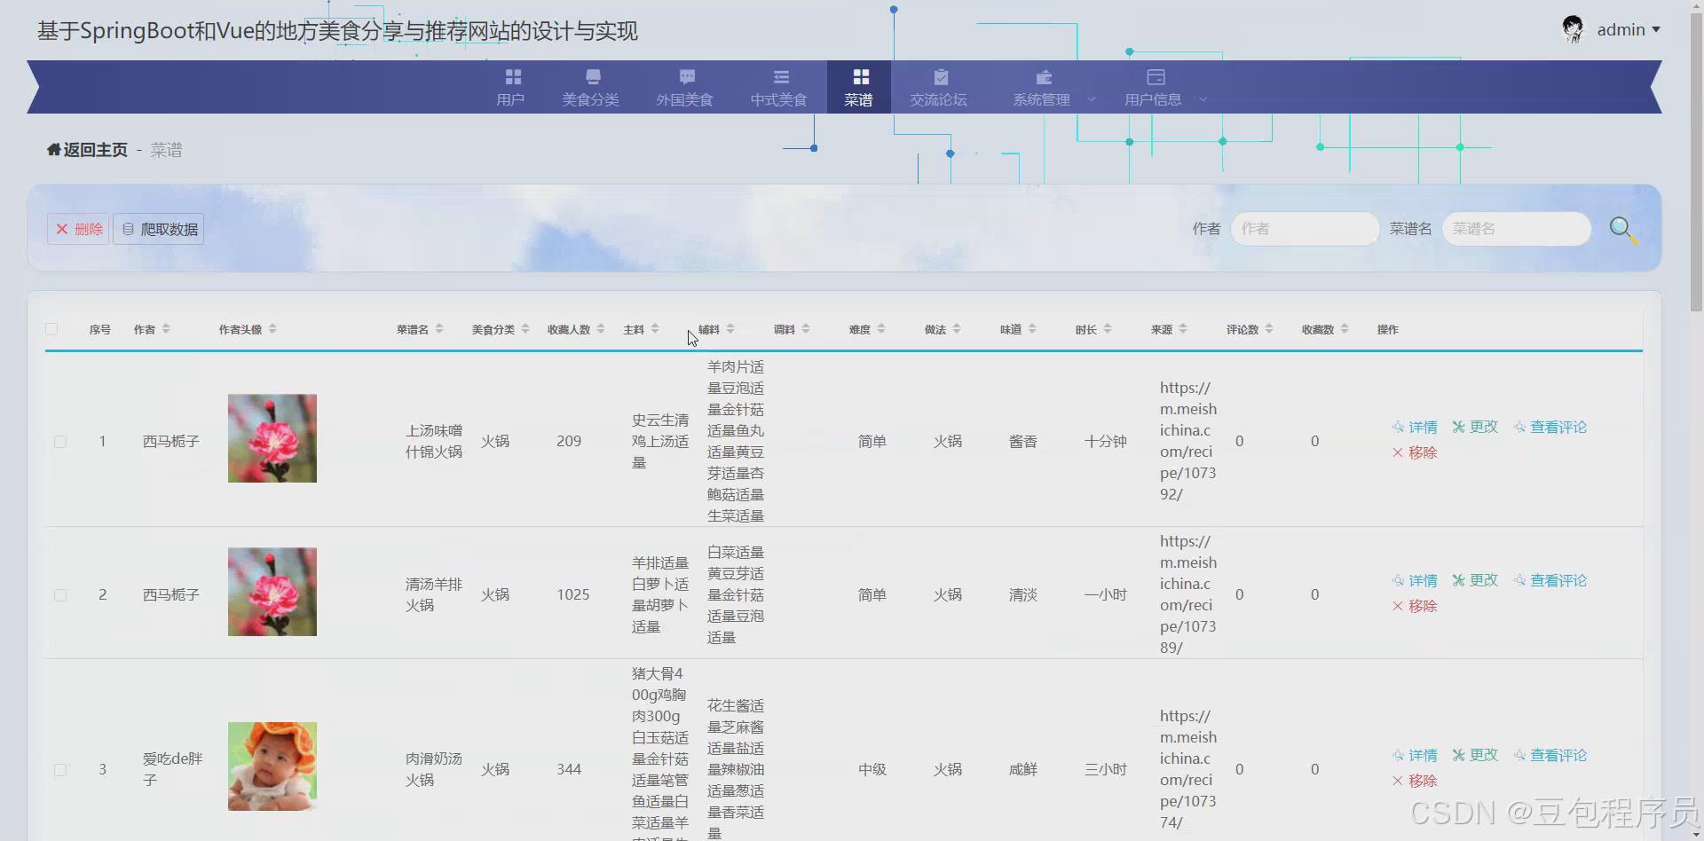Image resolution: width=1704 pixels, height=841 pixels.
Task: Click 西马栀子 avatar in row 1
Action: coord(272,438)
